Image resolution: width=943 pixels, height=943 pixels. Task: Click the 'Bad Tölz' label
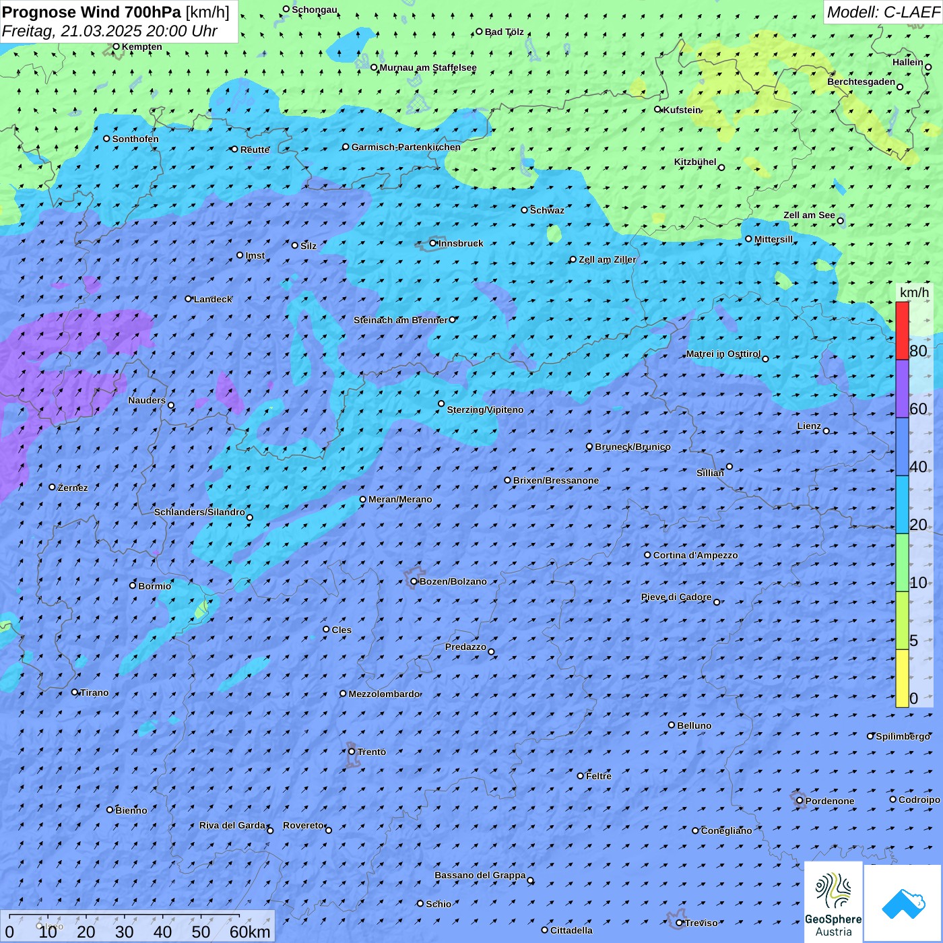coord(504,32)
